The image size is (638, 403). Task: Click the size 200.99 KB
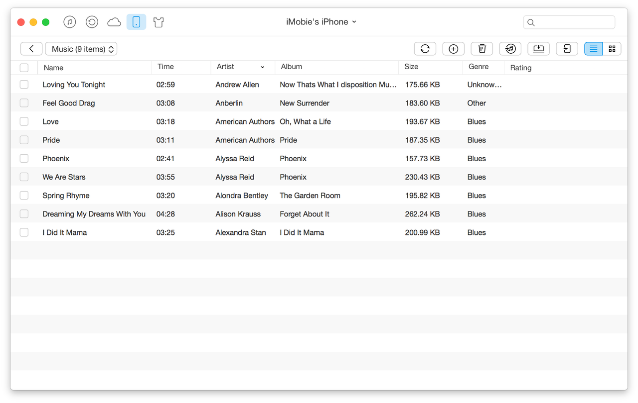tap(423, 232)
